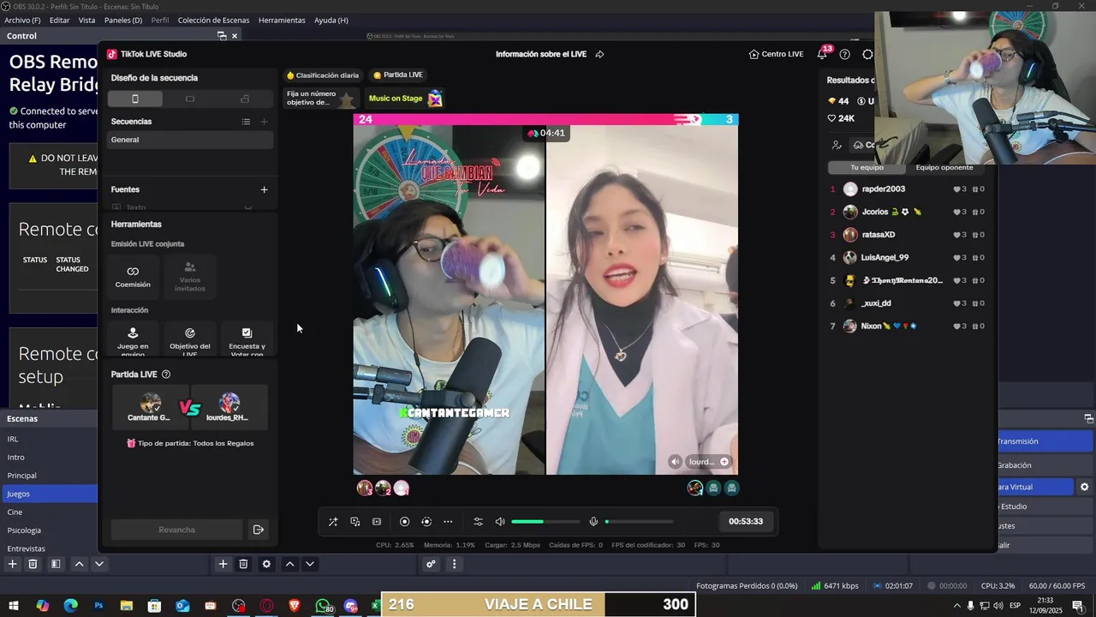Open notifications bell with 13 badge
This screenshot has width=1096, height=617.
pyautogui.click(x=822, y=54)
